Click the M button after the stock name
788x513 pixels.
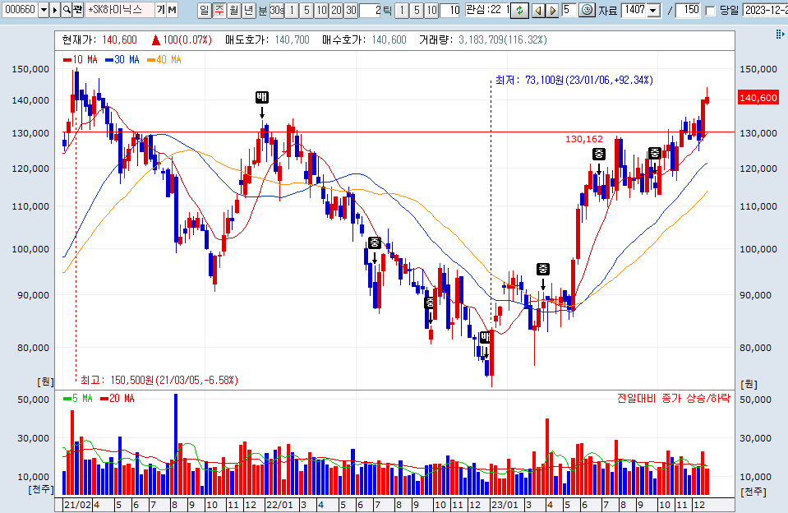point(173,10)
